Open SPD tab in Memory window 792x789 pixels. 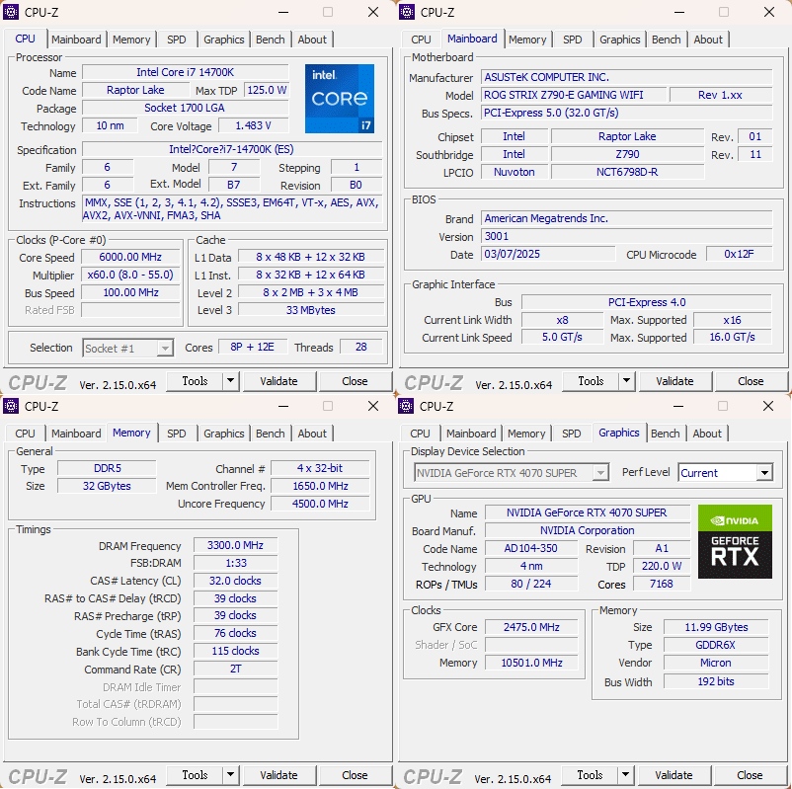(177, 434)
